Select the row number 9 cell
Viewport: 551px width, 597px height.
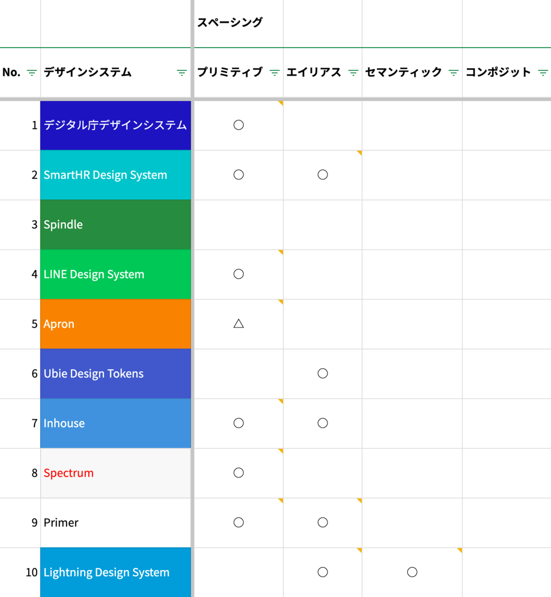pos(20,523)
